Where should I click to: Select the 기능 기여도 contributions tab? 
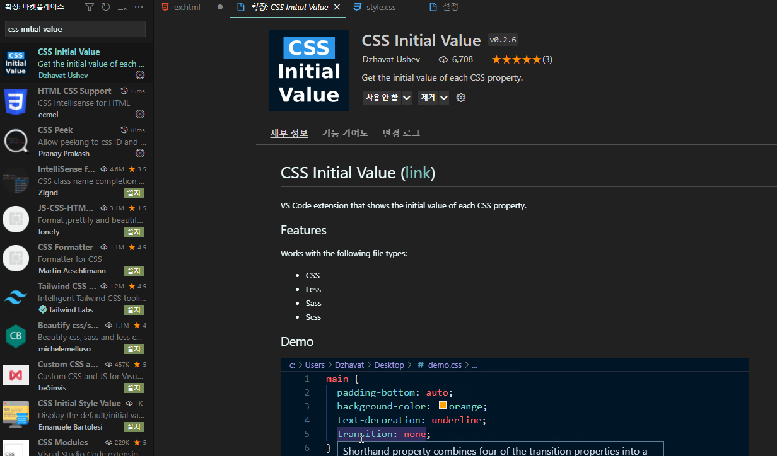[x=345, y=133]
